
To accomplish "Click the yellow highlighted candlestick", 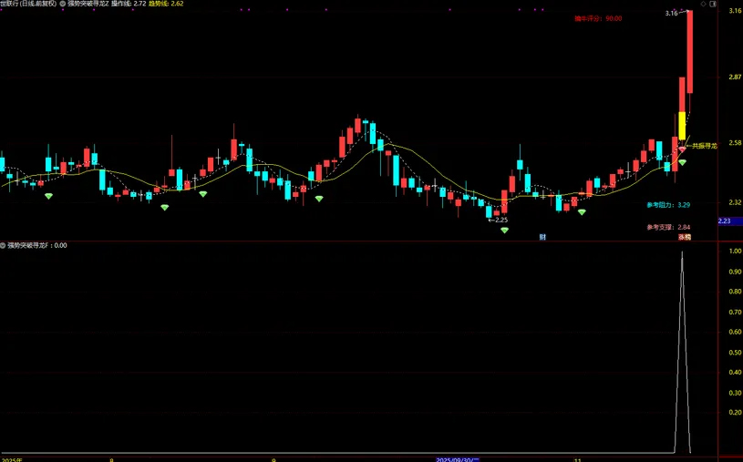I will click(x=682, y=125).
